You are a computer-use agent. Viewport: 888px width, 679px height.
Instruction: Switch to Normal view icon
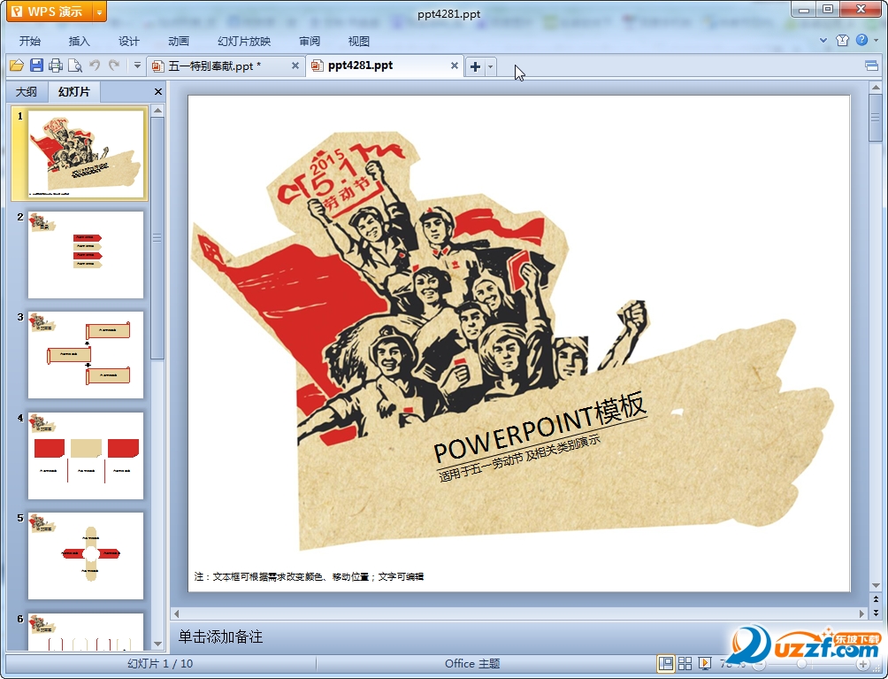tap(666, 663)
